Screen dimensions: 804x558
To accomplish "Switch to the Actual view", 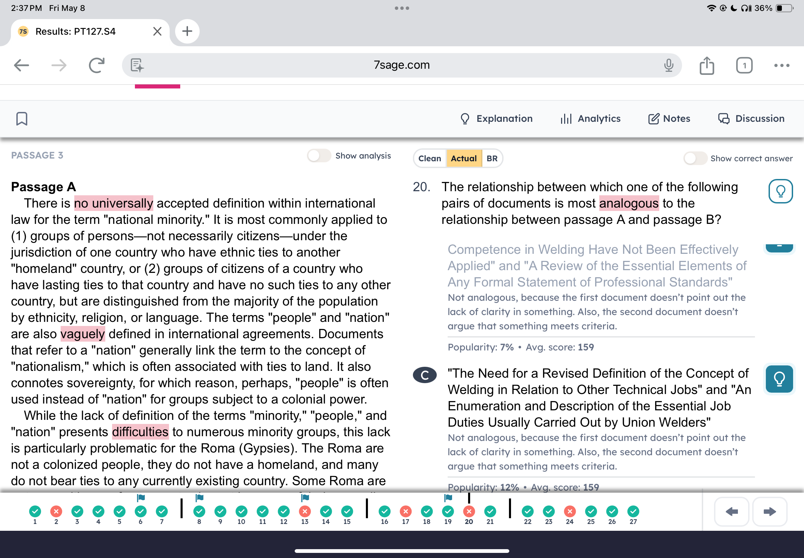I will point(464,158).
